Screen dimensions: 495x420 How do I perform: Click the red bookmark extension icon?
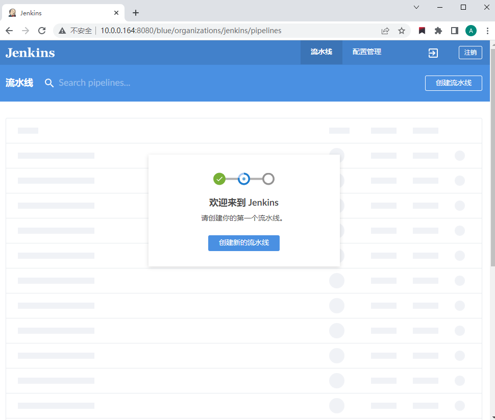click(422, 31)
